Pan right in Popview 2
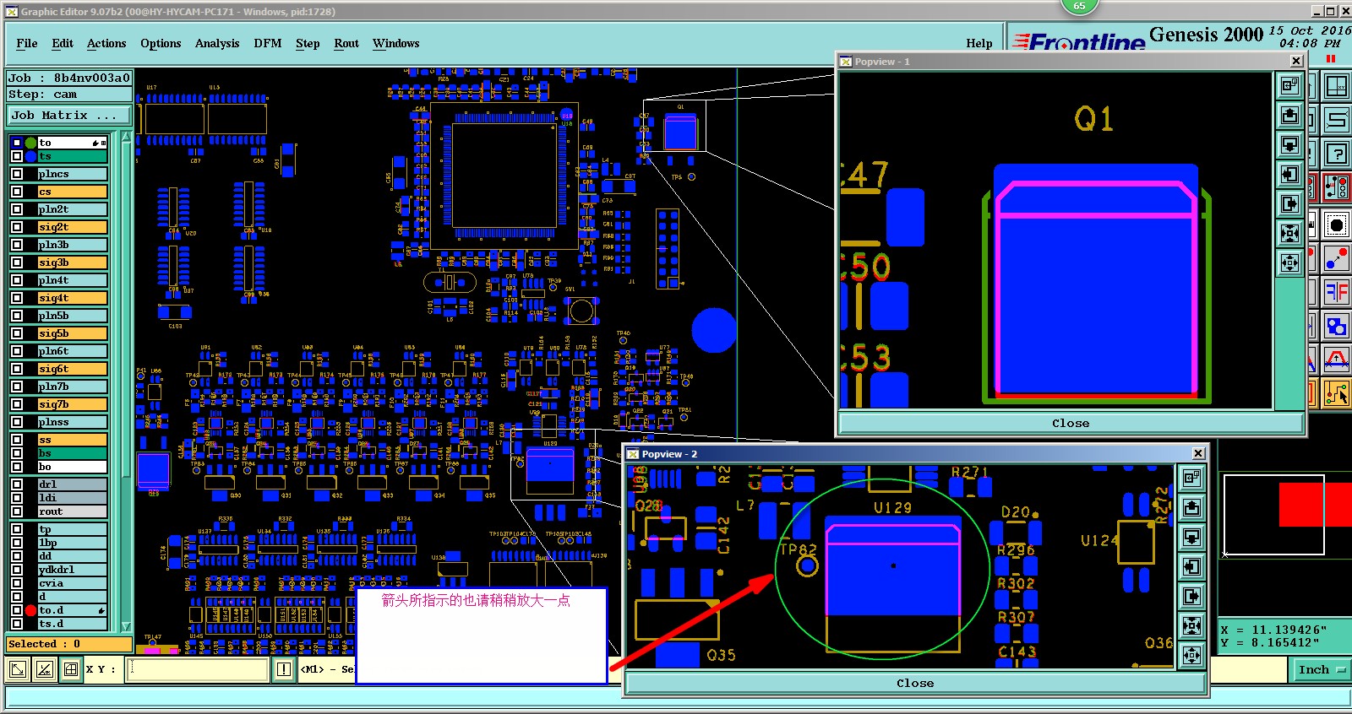This screenshot has height=714, width=1352. tap(1191, 596)
